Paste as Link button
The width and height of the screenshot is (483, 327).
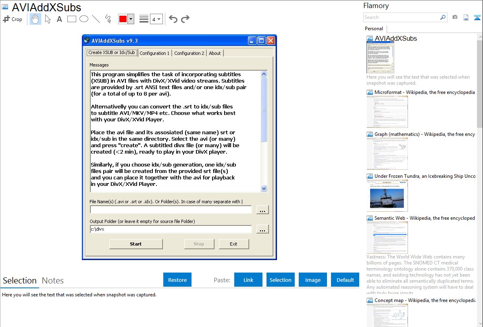(248, 280)
